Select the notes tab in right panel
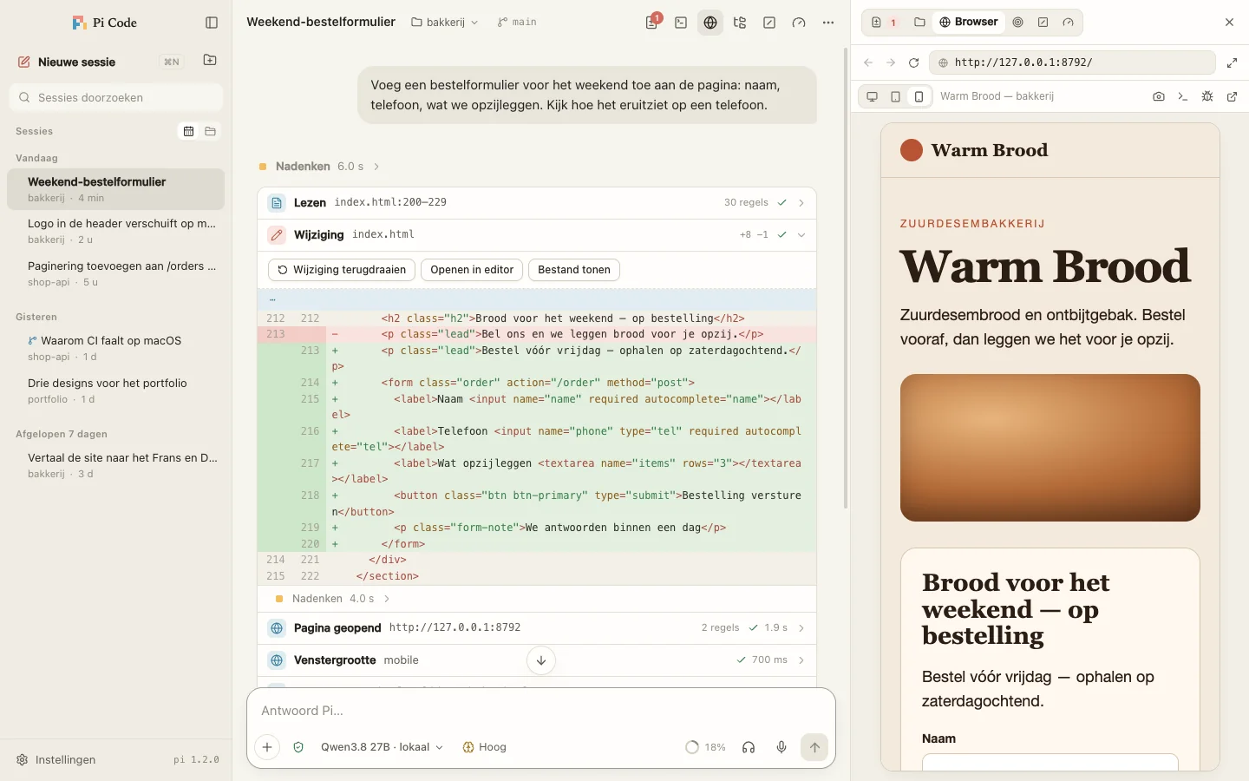Screen dimensions: 1249x781 pyautogui.click(x=1043, y=23)
